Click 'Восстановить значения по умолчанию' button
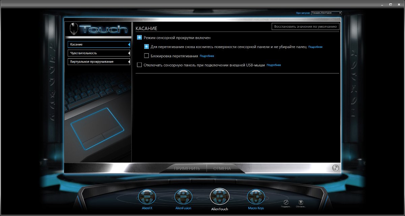 tap(305, 27)
